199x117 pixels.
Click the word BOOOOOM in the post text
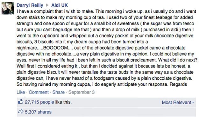pyautogui.click(x=55, y=48)
